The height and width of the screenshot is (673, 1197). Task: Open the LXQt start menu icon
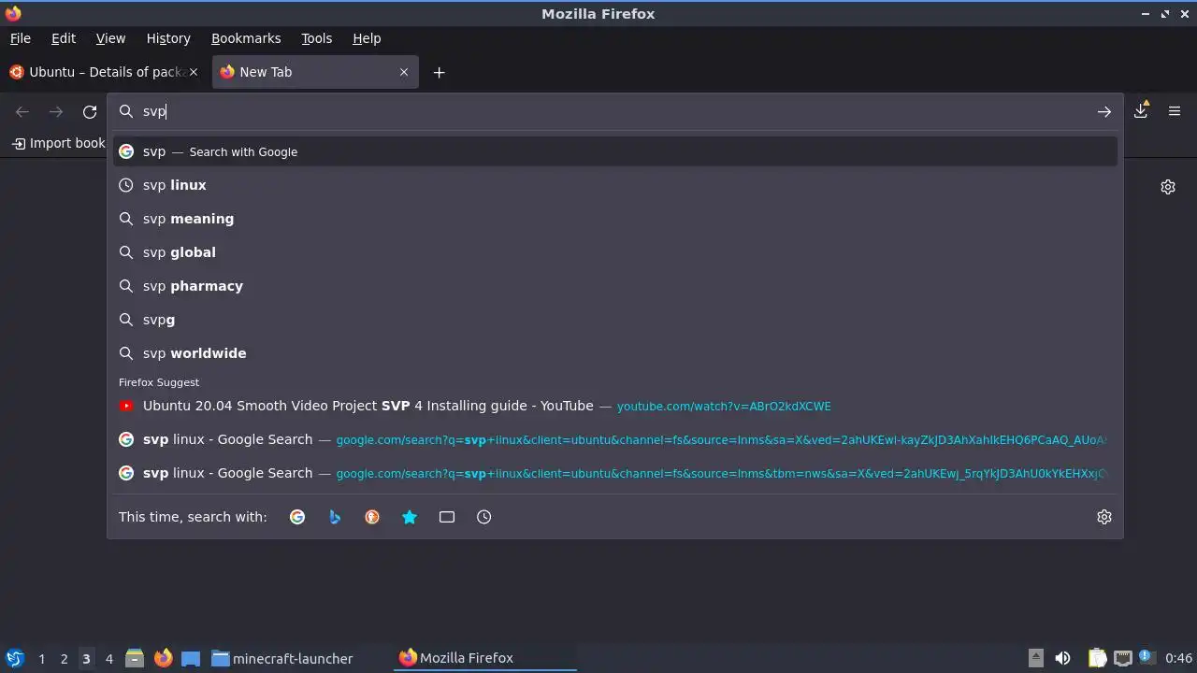click(x=14, y=658)
